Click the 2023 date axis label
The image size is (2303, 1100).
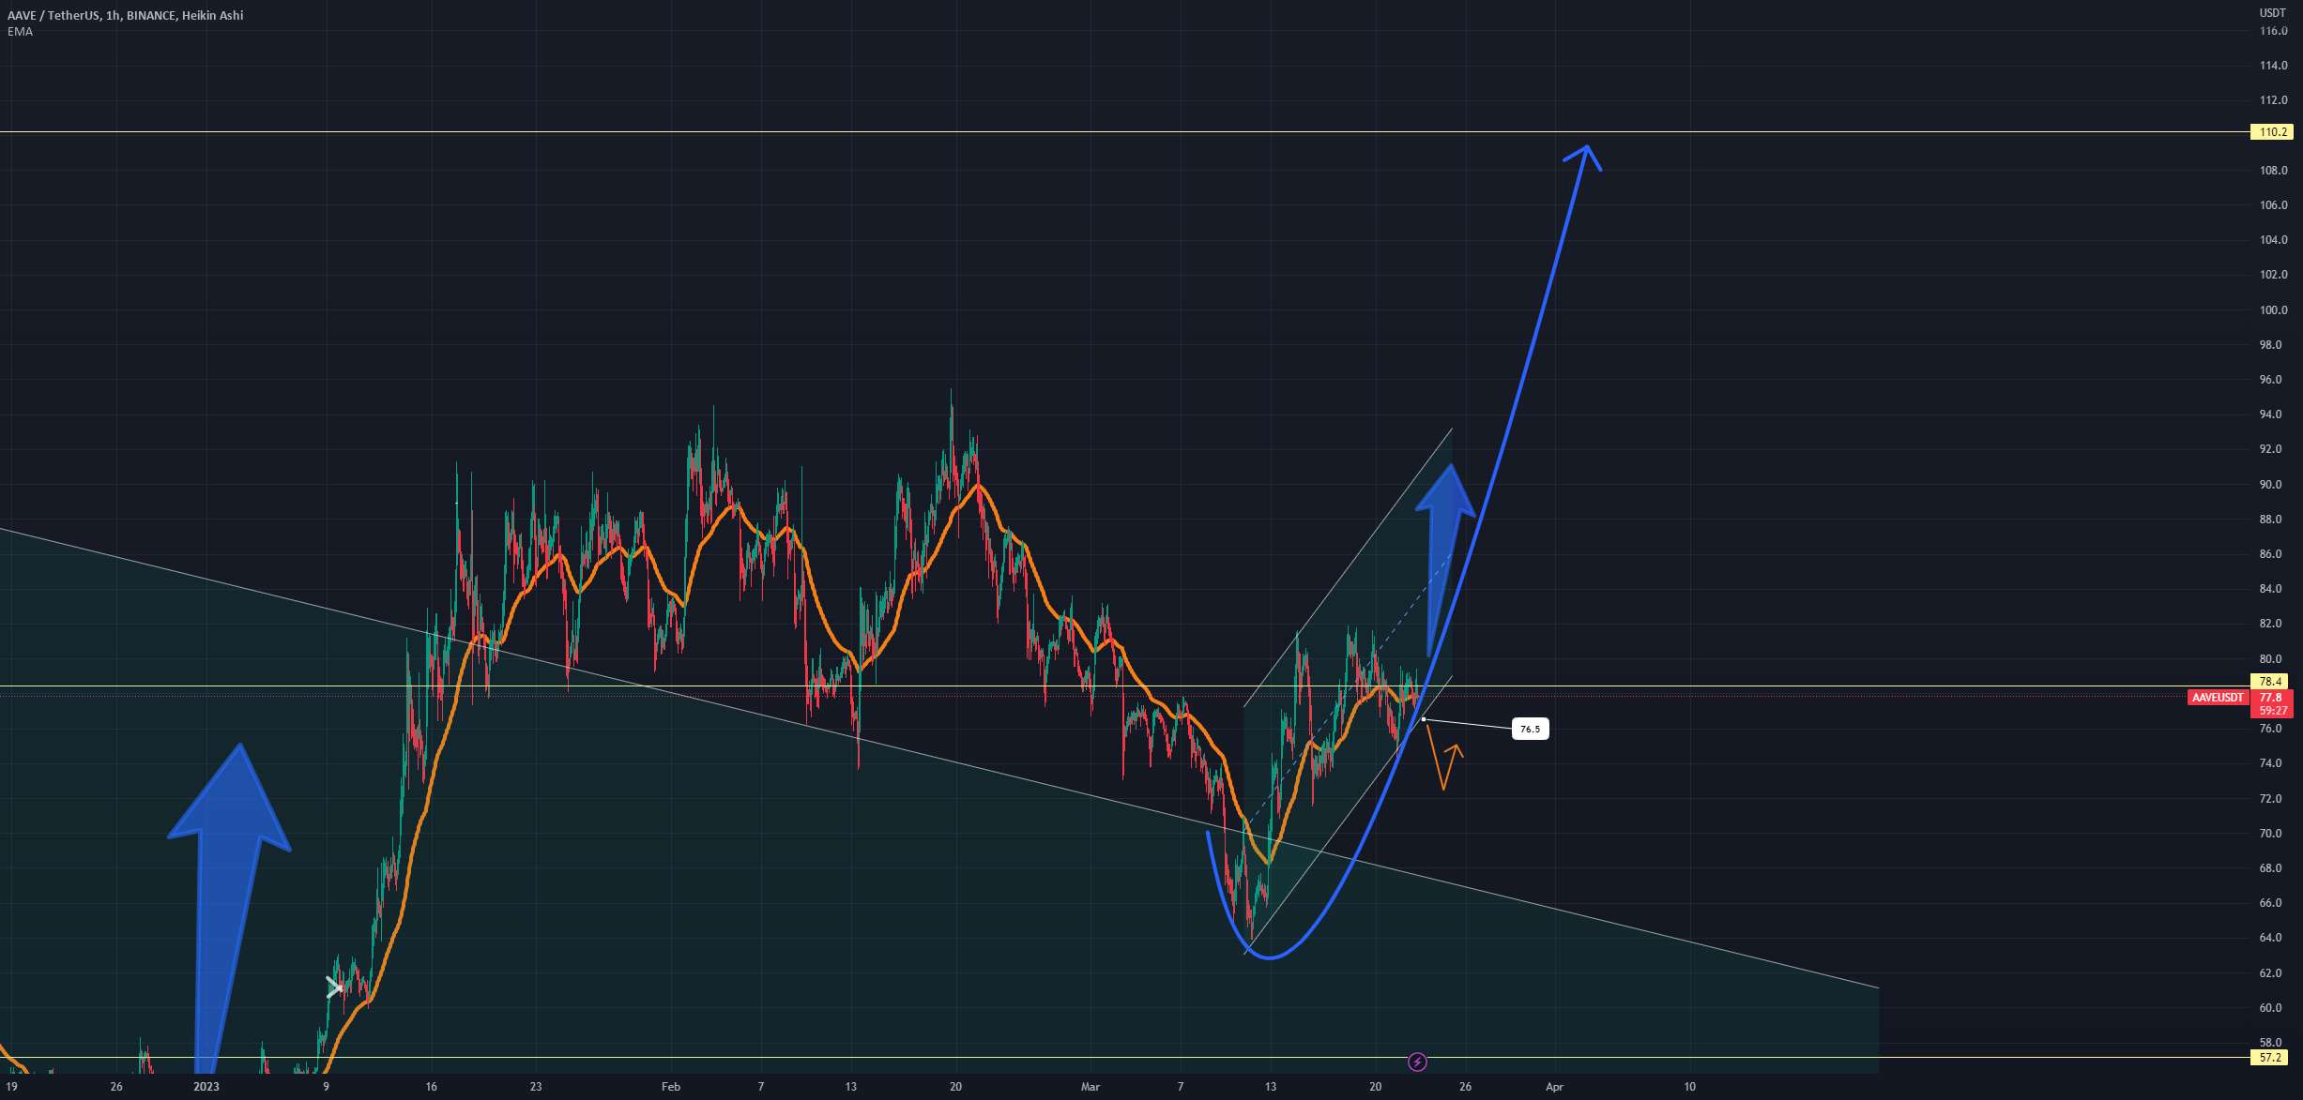(206, 1087)
